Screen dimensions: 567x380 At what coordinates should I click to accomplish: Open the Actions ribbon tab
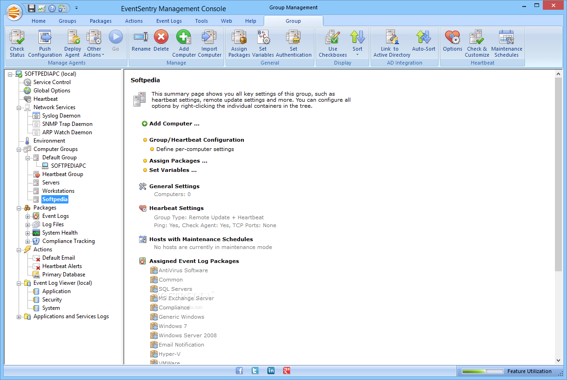coord(134,21)
